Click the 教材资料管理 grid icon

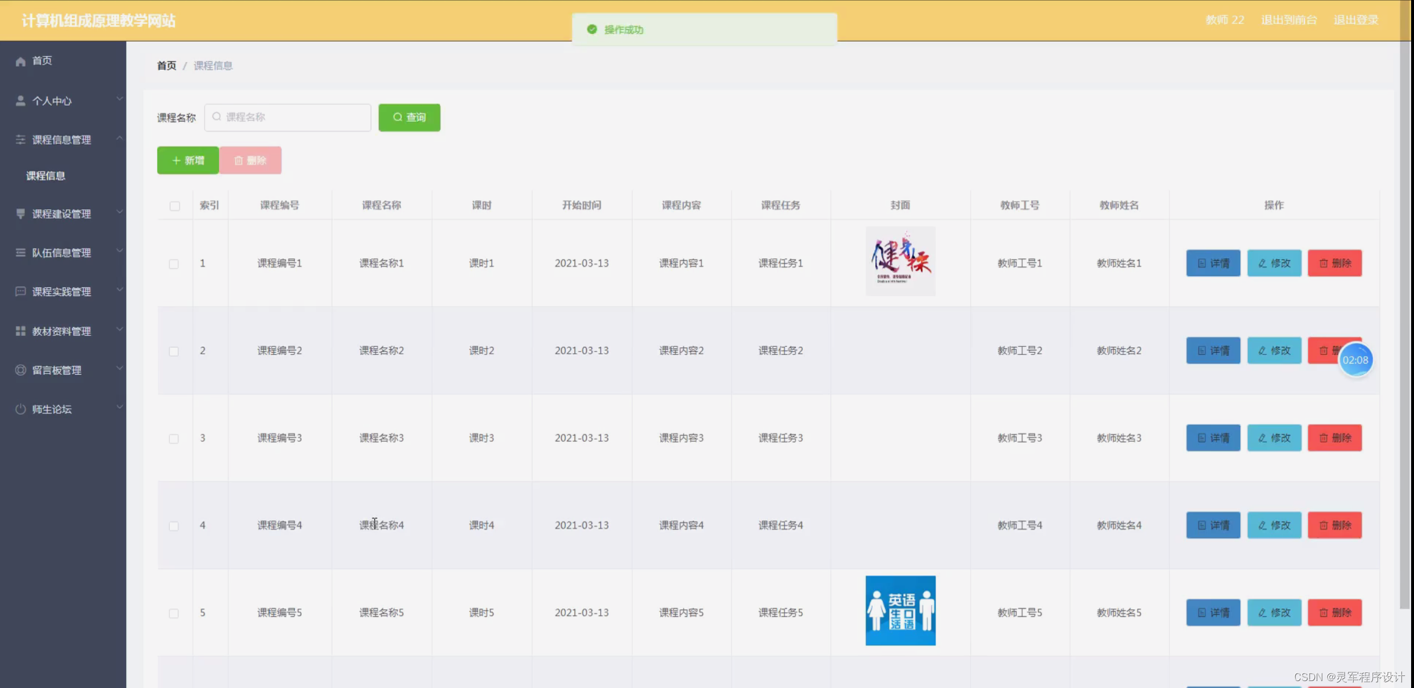(21, 331)
